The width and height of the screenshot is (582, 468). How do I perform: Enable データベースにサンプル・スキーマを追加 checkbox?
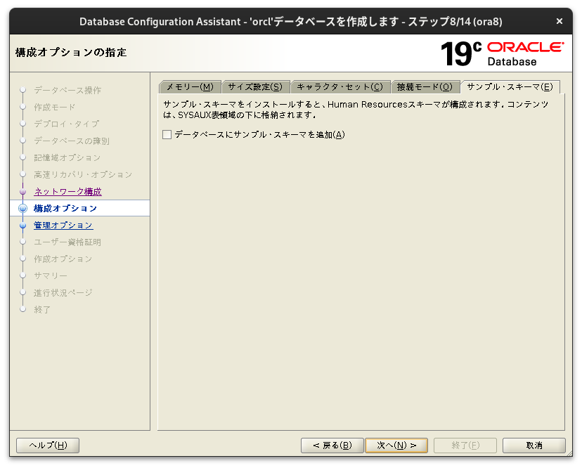pyautogui.click(x=167, y=134)
